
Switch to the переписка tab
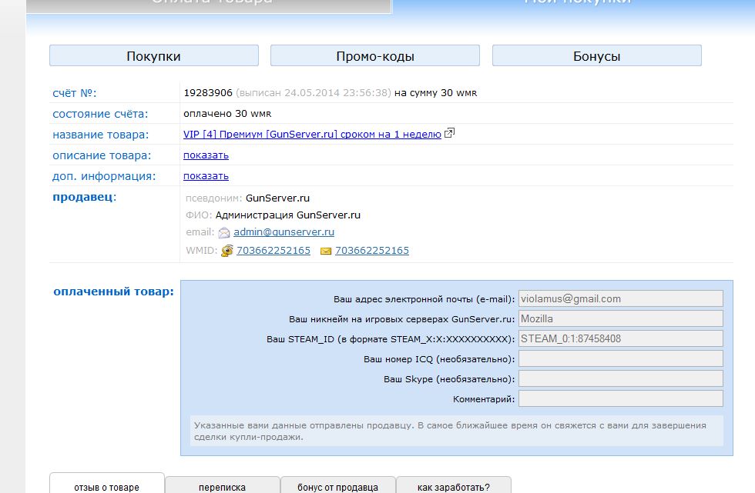[x=222, y=486]
